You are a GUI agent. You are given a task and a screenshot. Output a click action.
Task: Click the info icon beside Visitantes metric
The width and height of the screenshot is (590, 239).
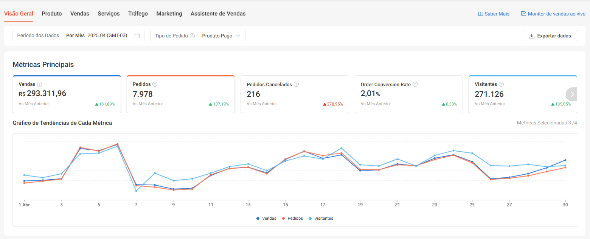coord(501,84)
